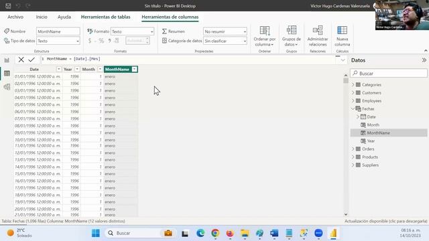The height and width of the screenshot is (241, 429).
Task: Open Google Chrome from taskbar
Action: [215, 233]
